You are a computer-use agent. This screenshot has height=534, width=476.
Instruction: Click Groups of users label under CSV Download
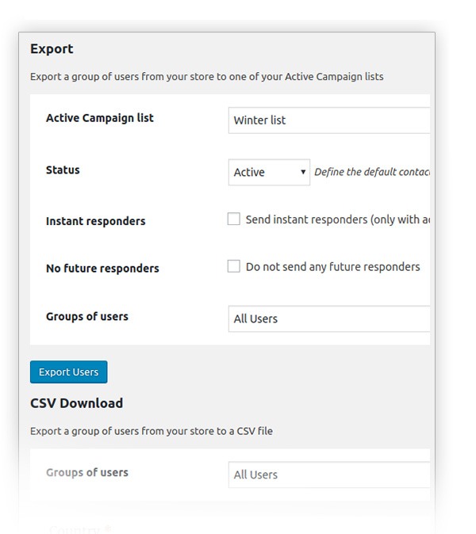pos(87,472)
